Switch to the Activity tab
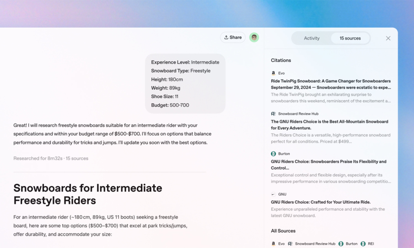Viewport: 414px width, 248px height. click(311, 38)
